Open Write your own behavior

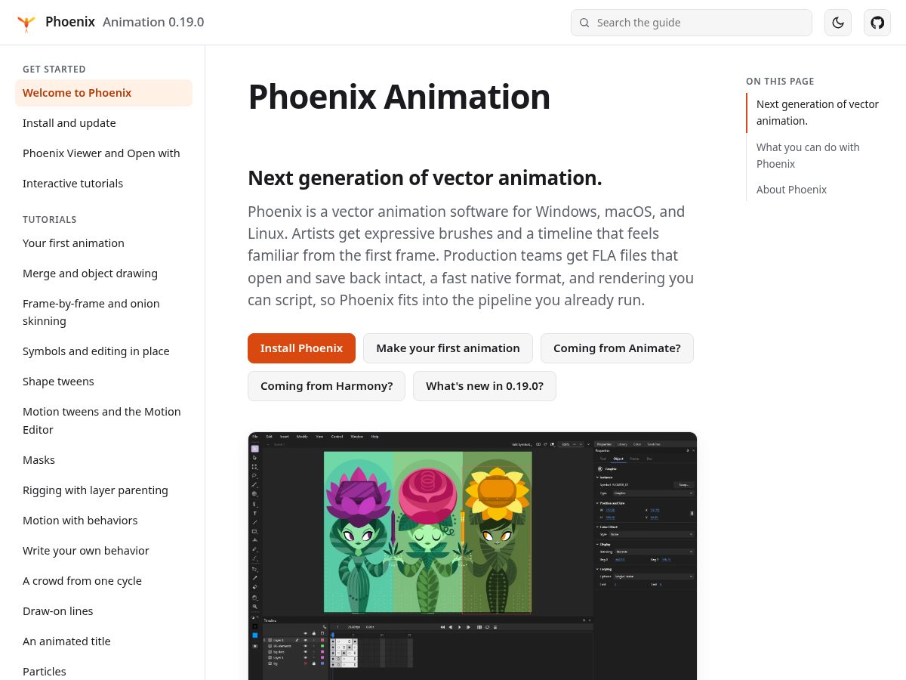pos(103,551)
